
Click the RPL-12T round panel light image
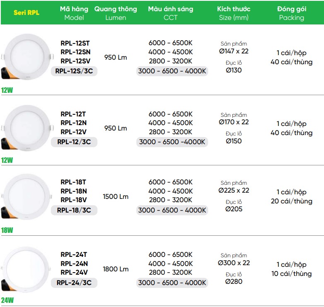point(27,128)
